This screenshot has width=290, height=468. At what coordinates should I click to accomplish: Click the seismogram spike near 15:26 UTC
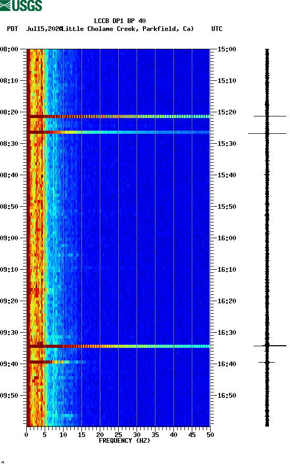[x=267, y=133]
